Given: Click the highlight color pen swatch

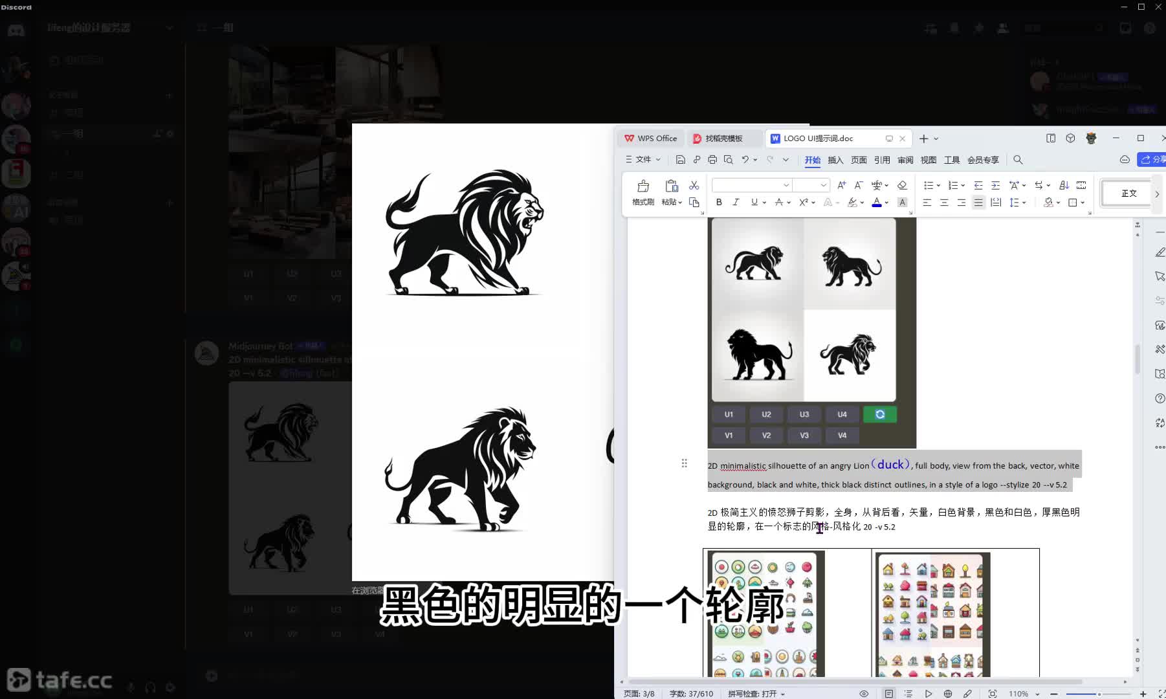Looking at the screenshot, I should point(852,203).
